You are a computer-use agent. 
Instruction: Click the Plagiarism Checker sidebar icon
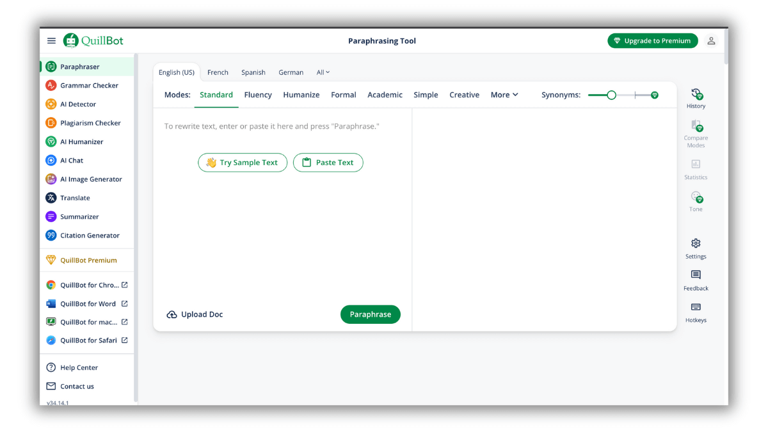(51, 123)
